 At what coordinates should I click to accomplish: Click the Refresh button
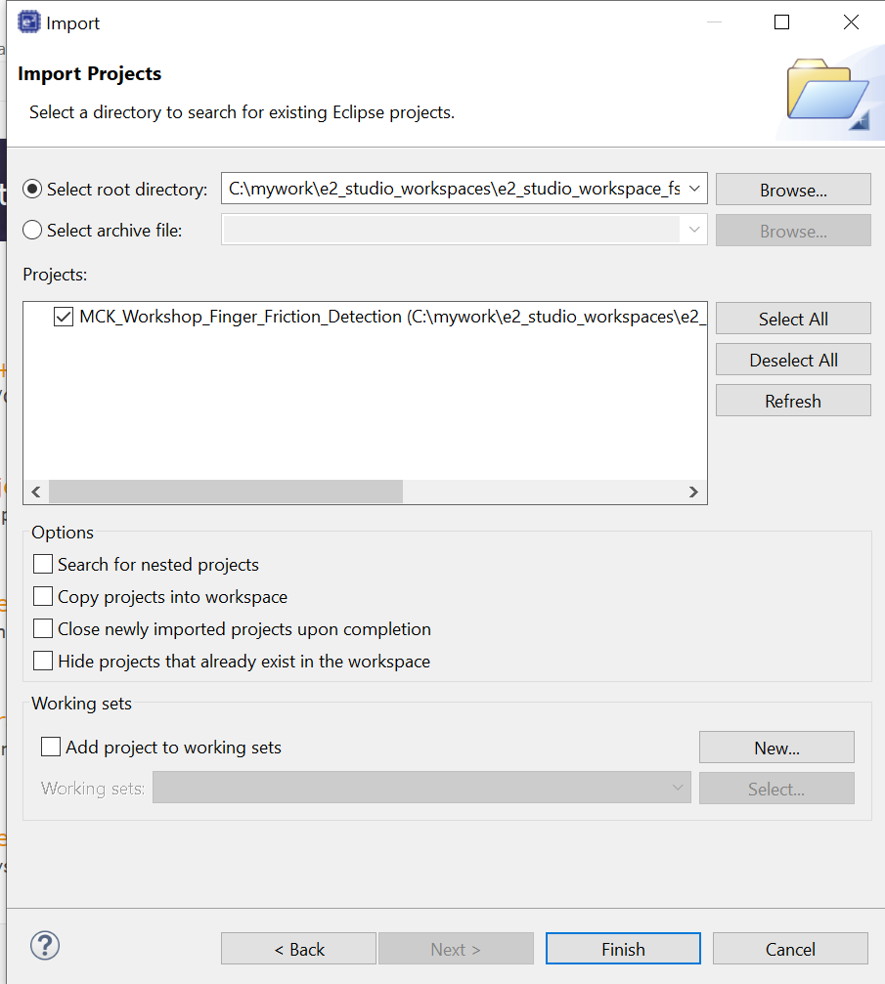tap(793, 401)
